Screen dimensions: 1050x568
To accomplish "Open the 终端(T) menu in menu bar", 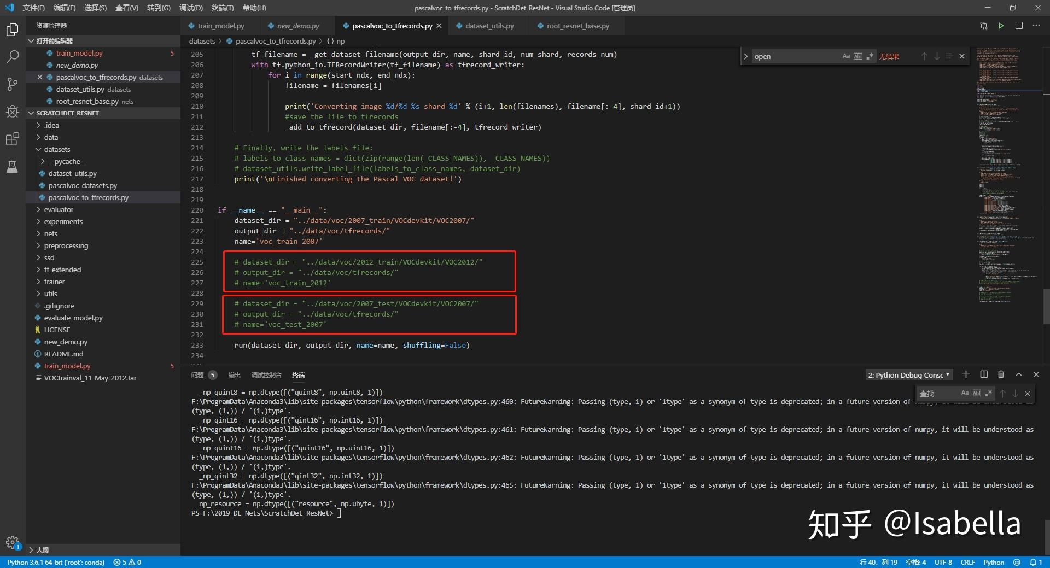I will 222,8.
